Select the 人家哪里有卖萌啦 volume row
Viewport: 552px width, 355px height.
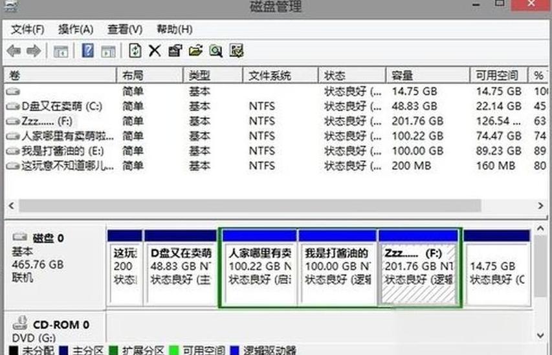[x=276, y=136]
